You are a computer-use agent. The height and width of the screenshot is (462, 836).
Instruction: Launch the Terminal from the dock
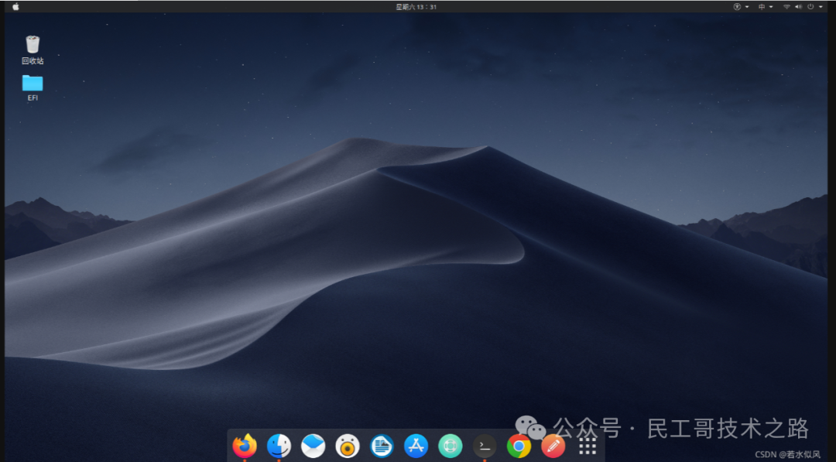[484, 446]
